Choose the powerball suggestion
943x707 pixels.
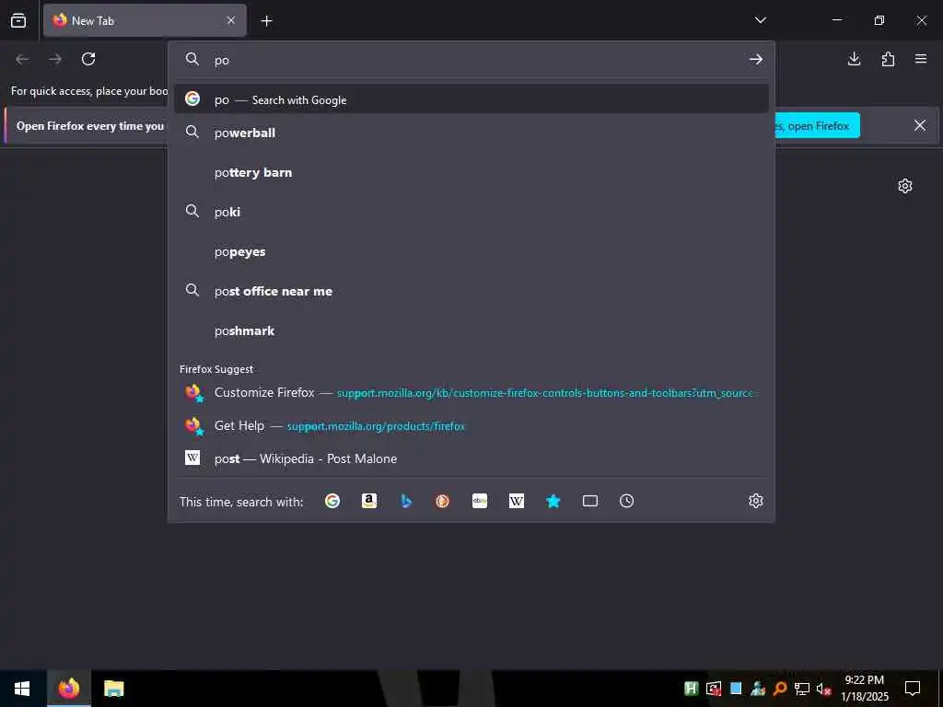471,133
